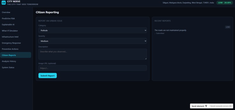
Task: Open report 'The roads are not maintained properly'
Action: 170,30
